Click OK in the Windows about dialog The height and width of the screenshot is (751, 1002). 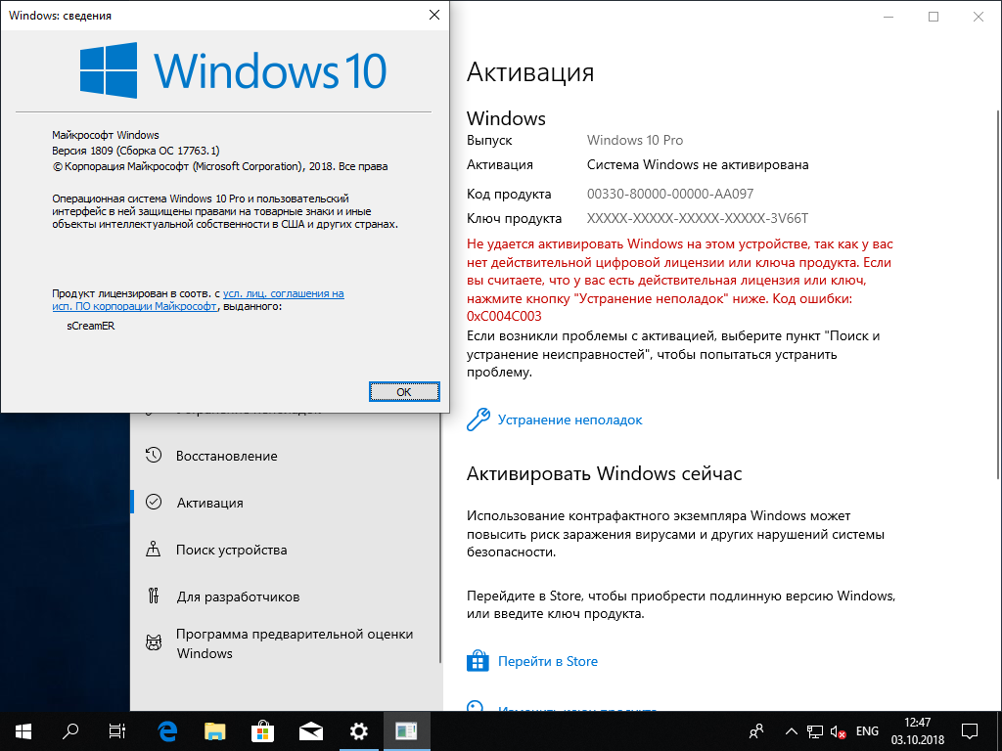404,391
